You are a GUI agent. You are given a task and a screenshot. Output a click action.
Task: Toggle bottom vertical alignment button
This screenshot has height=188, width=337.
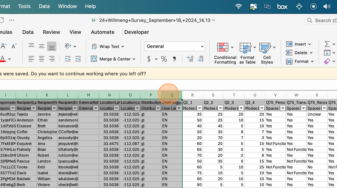pyautogui.click(x=52, y=47)
